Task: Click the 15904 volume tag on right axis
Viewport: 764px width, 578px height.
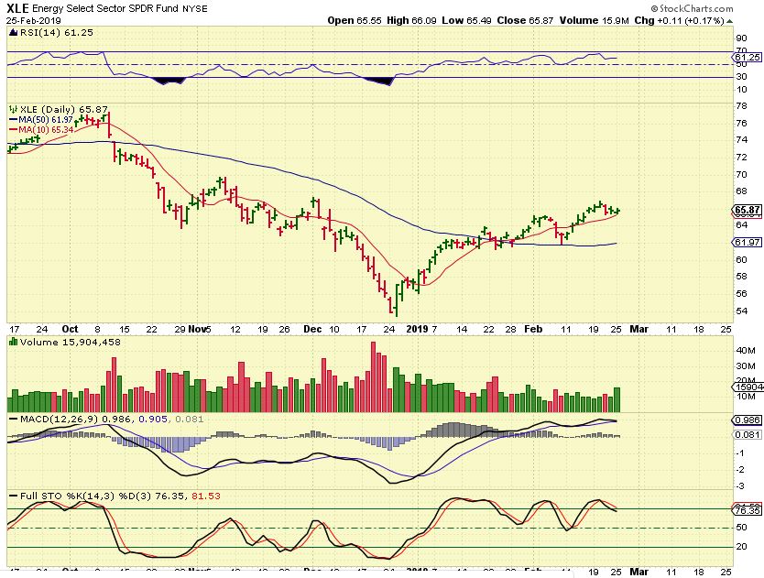Action: 748,387
